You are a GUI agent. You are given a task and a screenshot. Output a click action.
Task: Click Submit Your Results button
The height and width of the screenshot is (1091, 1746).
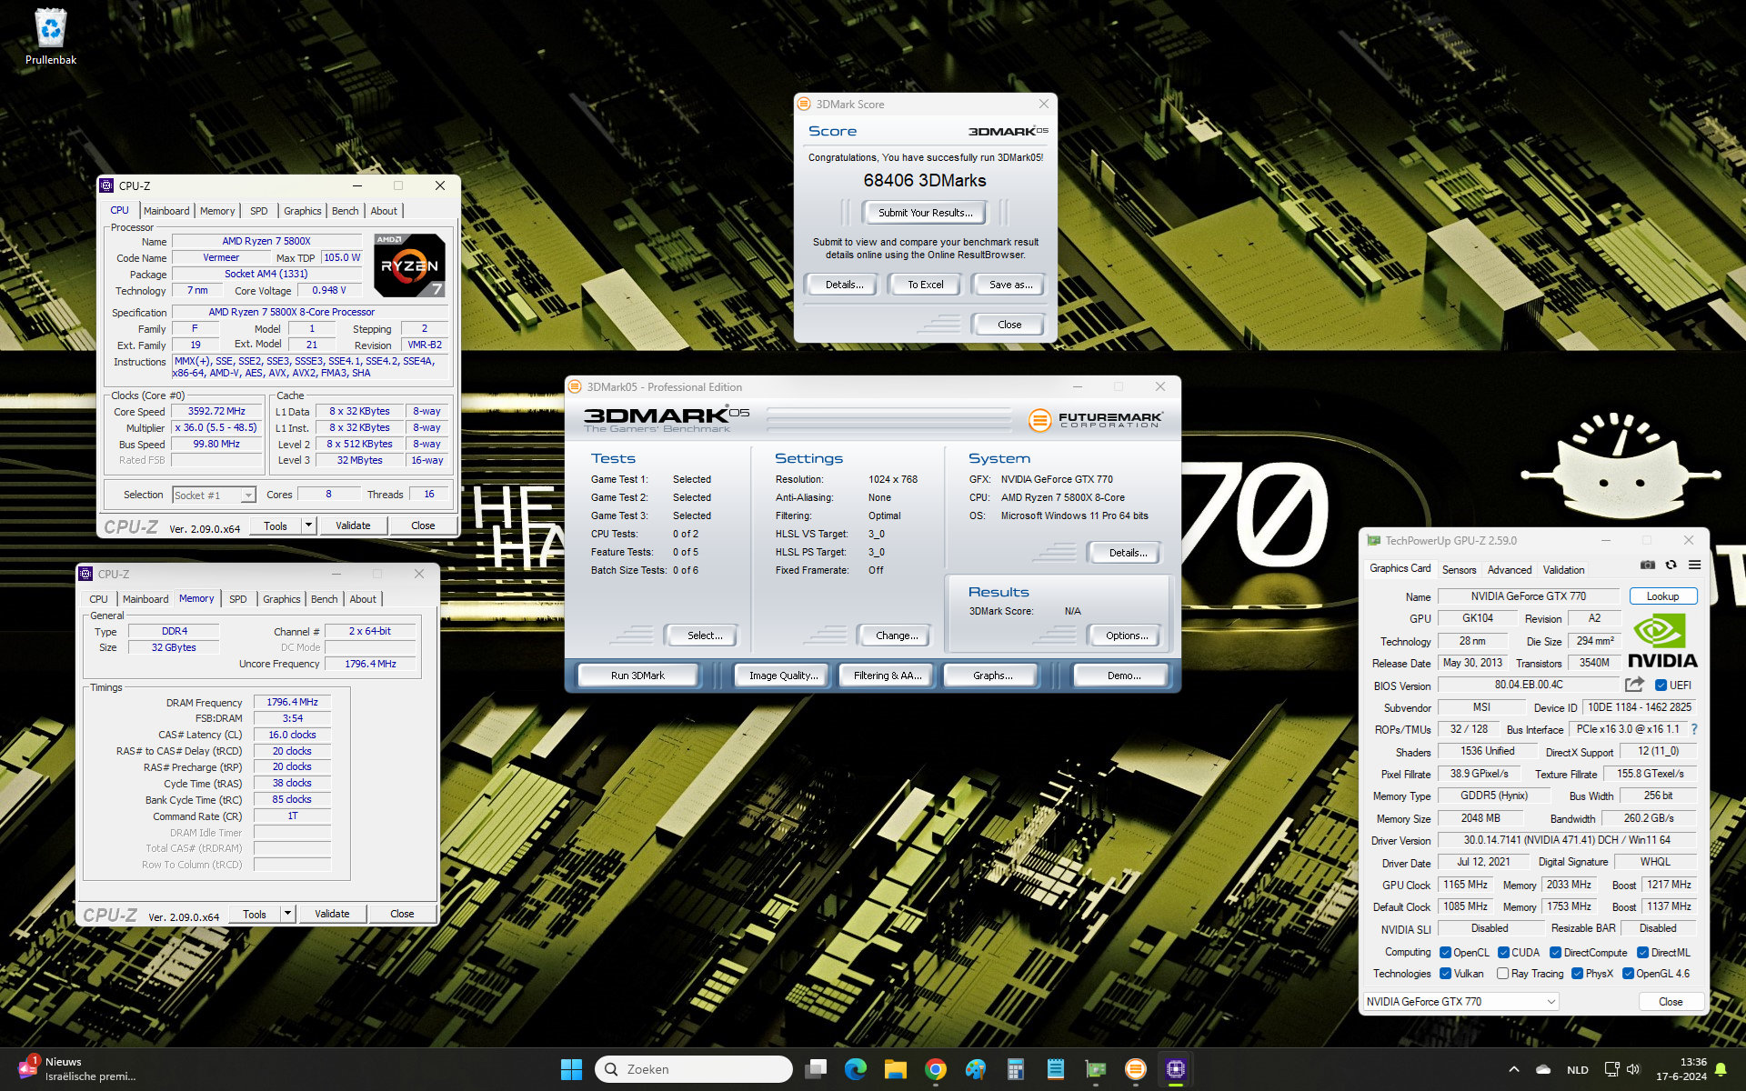click(925, 213)
